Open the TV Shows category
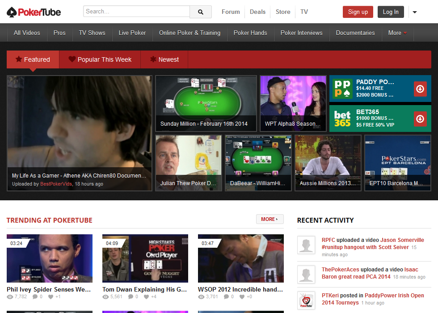This screenshot has width=438, height=313. (x=92, y=33)
